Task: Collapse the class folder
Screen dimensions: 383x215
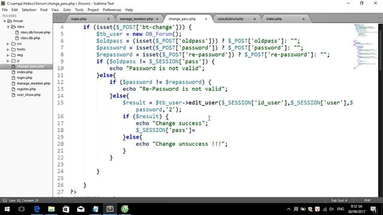Action: (x=8, y=27)
